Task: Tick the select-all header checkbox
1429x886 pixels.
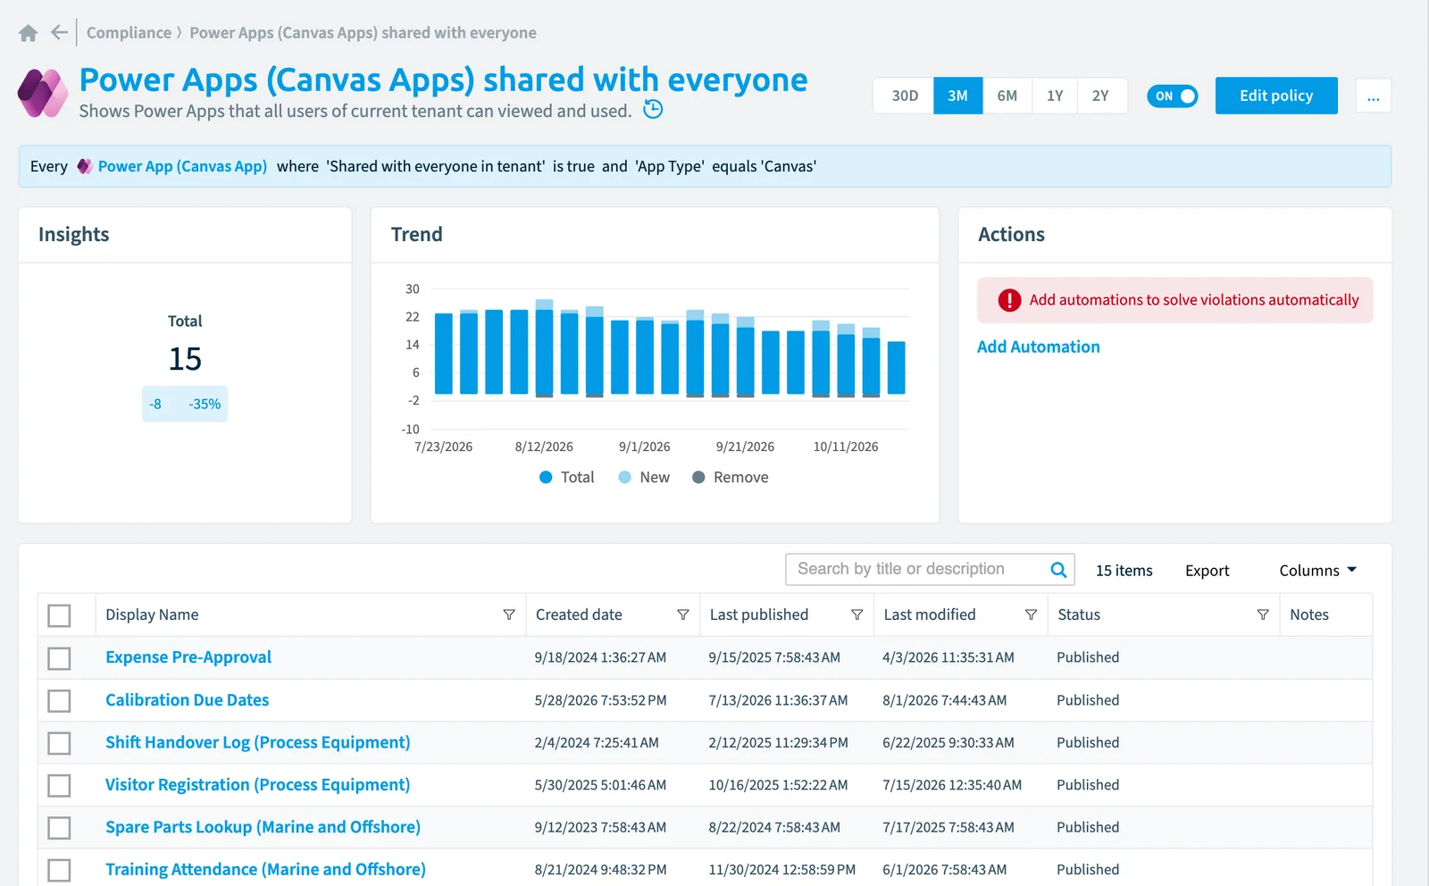Action: [59, 615]
